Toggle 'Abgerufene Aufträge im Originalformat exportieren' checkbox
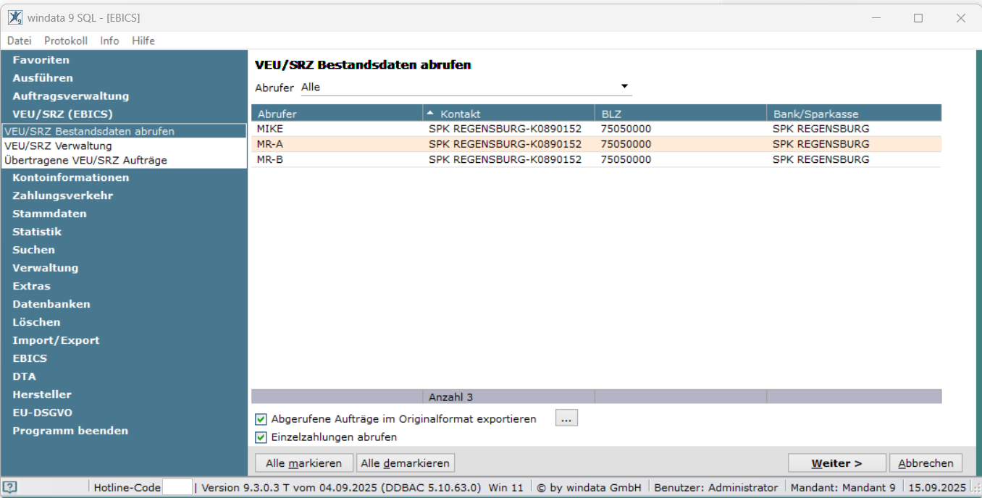Image resolution: width=982 pixels, height=498 pixels. point(261,419)
